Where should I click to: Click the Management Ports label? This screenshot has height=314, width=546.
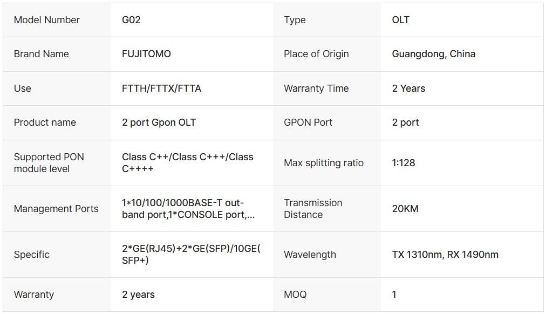point(56,209)
